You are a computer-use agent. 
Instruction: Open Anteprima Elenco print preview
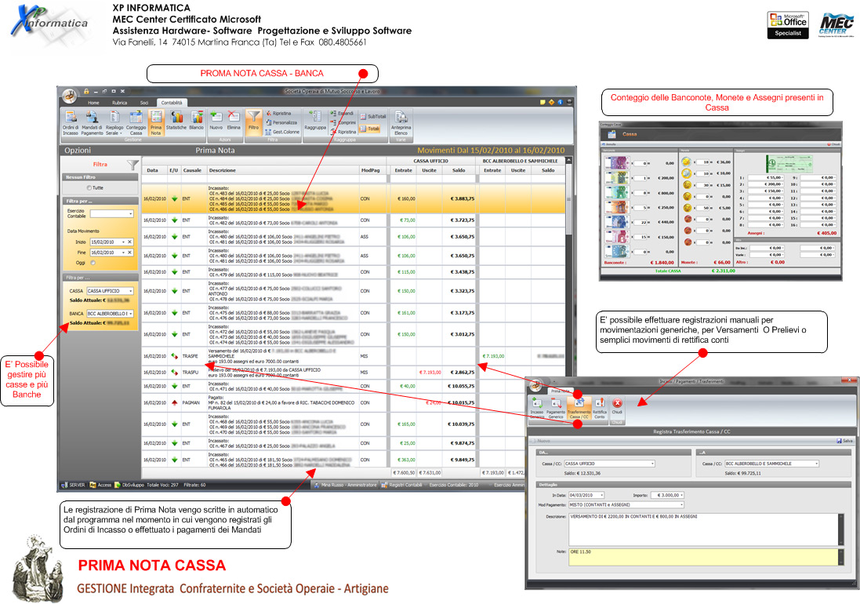401,122
